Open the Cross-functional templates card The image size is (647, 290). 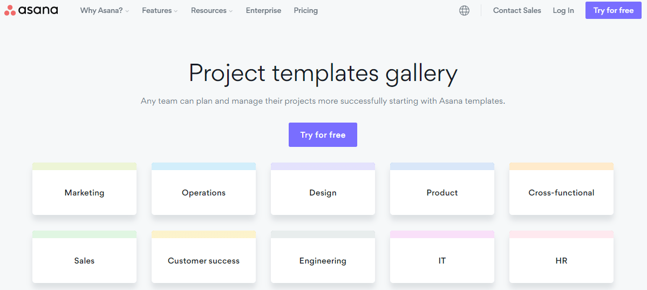pos(561,189)
